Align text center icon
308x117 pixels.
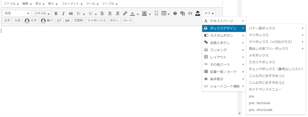(110, 13)
